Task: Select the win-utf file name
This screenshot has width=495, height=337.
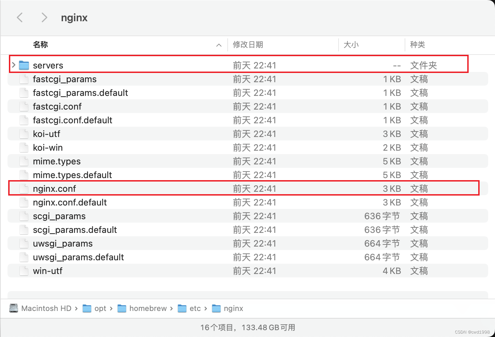Action: coord(48,271)
